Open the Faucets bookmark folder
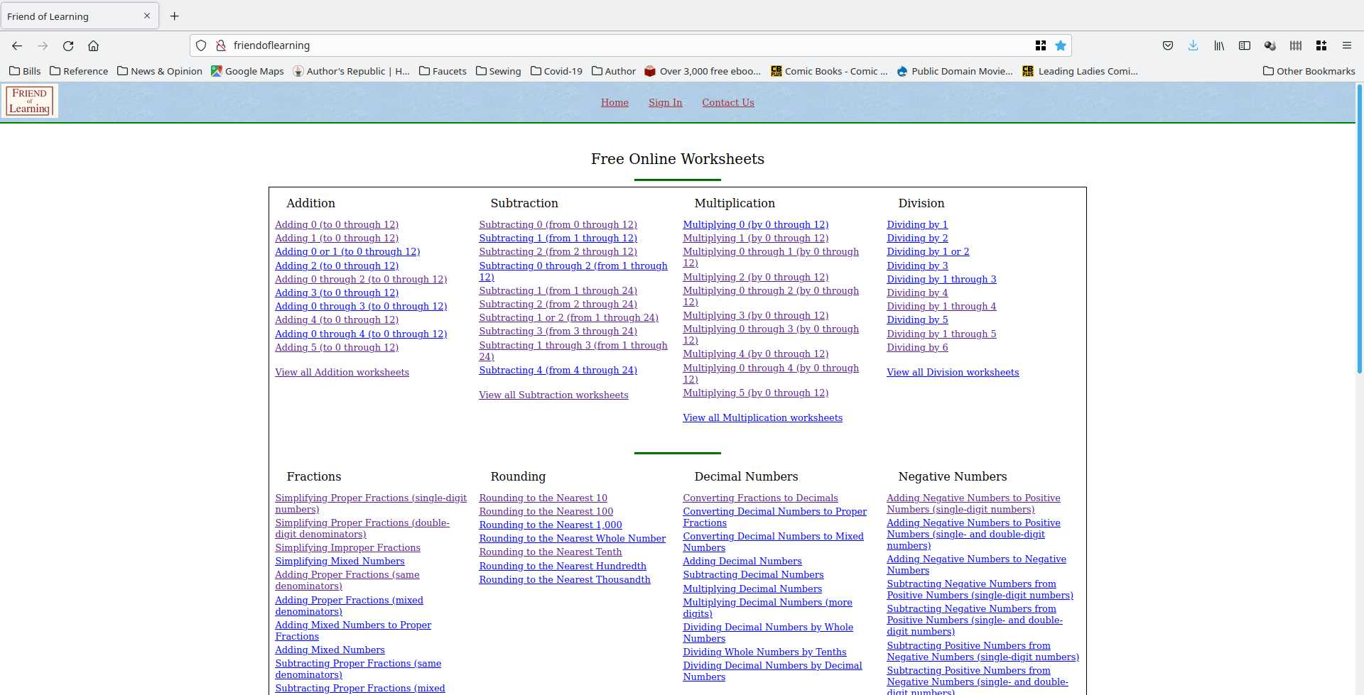 pyautogui.click(x=443, y=71)
